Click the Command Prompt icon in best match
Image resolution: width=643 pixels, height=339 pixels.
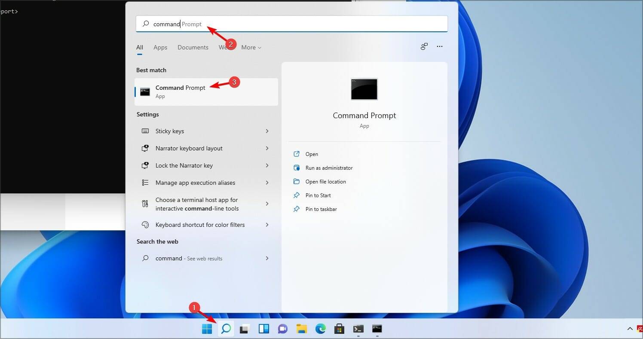[x=145, y=92]
